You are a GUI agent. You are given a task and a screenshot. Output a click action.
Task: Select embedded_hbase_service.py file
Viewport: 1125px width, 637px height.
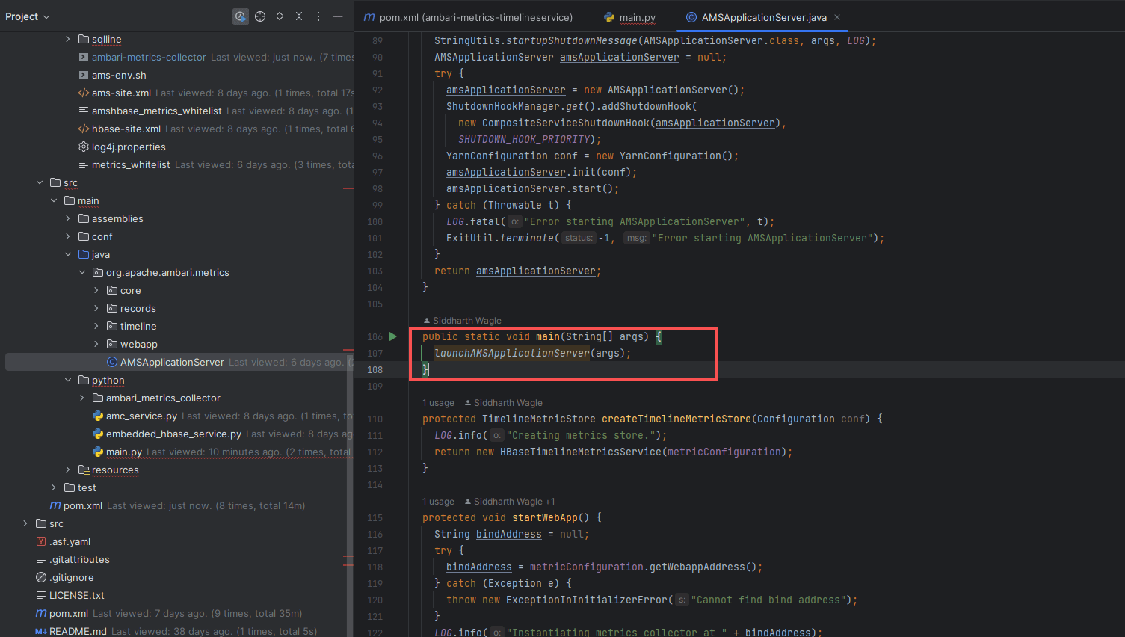coord(173,434)
